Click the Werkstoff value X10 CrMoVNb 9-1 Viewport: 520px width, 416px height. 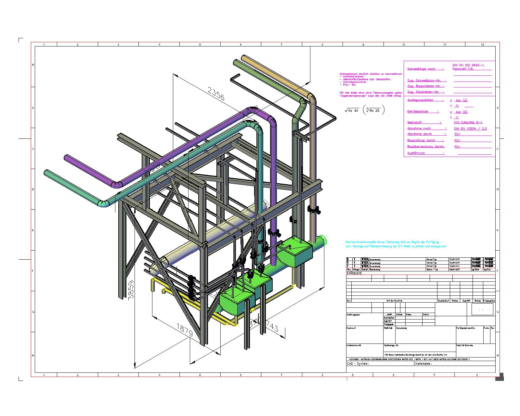tap(468, 123)
